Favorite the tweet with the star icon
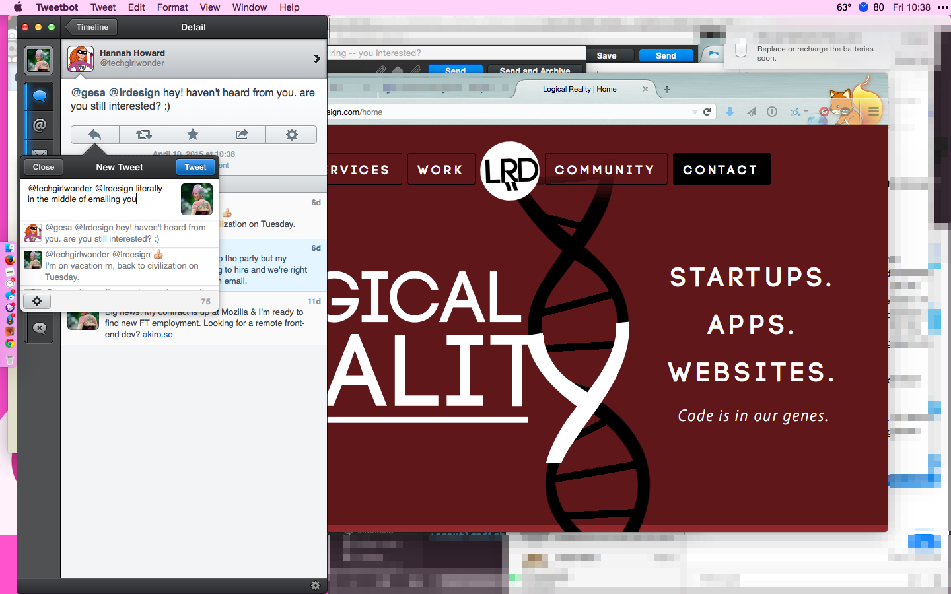The image size is (951, 594). tap(193, 135)
